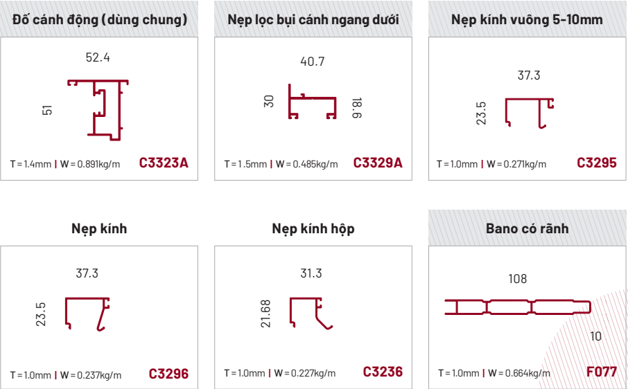Click the product code C3323A
The image size is (628, 389).
164,163
